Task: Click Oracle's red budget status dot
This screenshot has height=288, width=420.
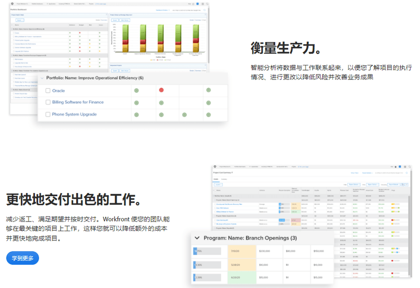Action: (x=161, y=90)
